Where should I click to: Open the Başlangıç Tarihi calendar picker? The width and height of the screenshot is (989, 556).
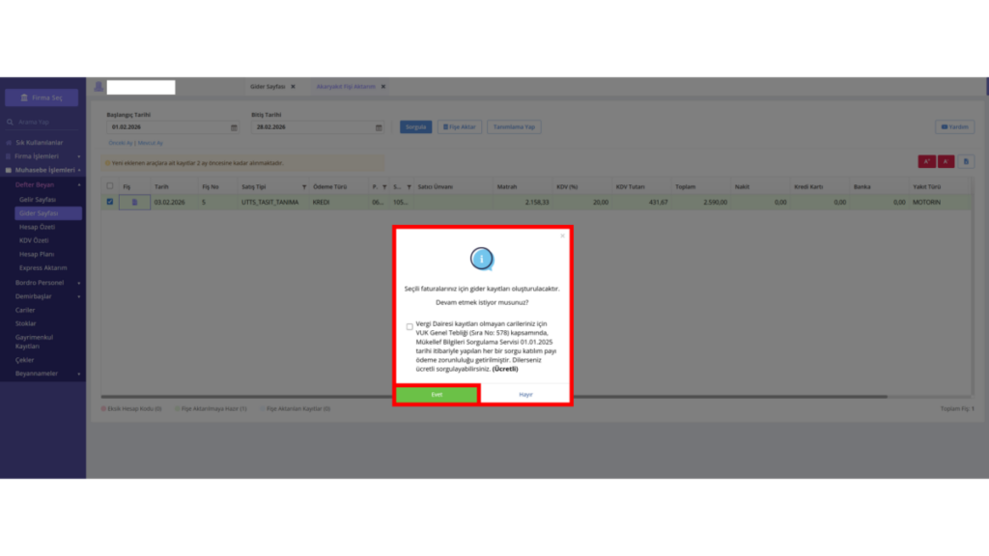pos(234,127)
